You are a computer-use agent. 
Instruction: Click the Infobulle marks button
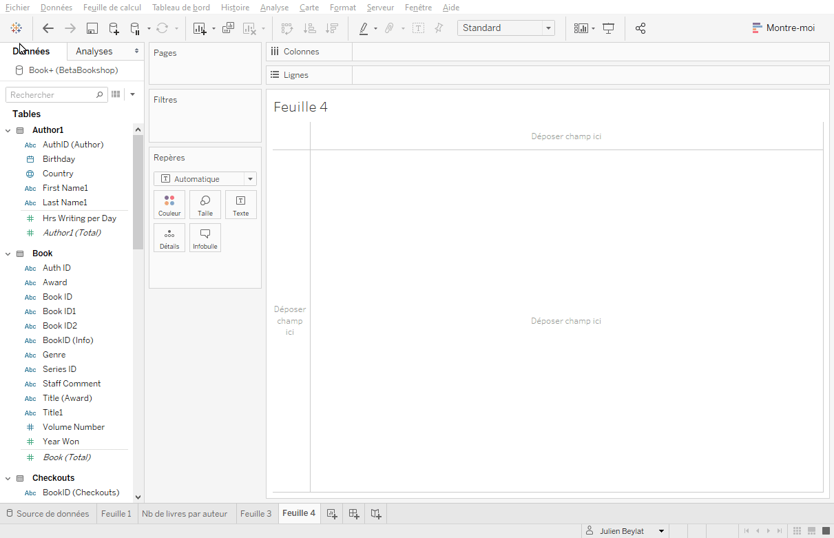pyautogui.click(x=205, y=238)
